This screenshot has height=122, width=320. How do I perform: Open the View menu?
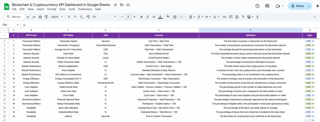coord(30,9)
